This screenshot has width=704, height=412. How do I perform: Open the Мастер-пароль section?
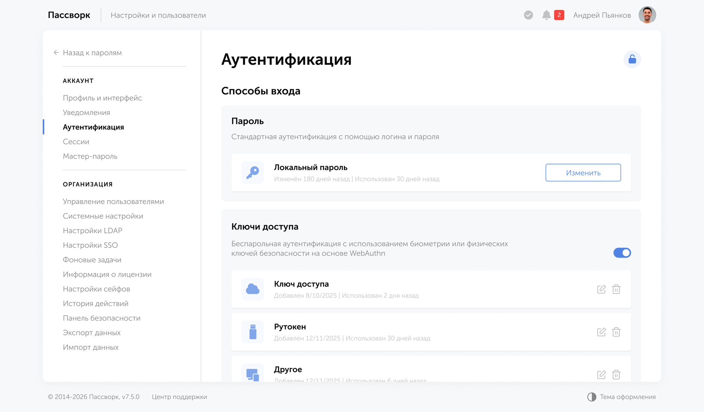pos(90,156)
